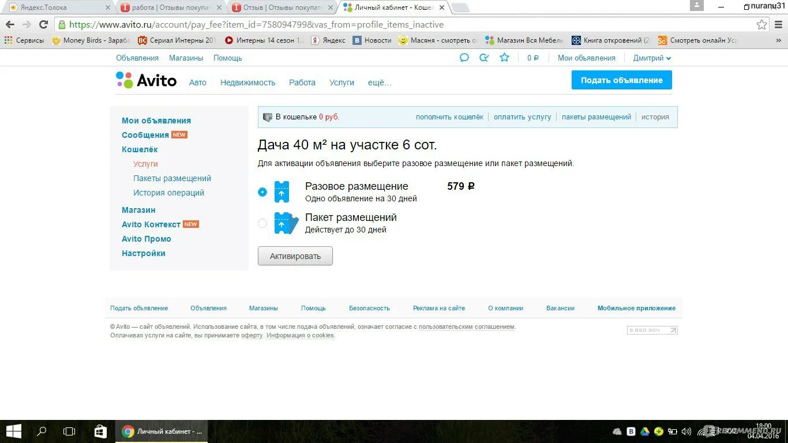This screenshot has height=443, width=788.
Task: Open the 'оплатить услугу' link
Action: [522, 117]
